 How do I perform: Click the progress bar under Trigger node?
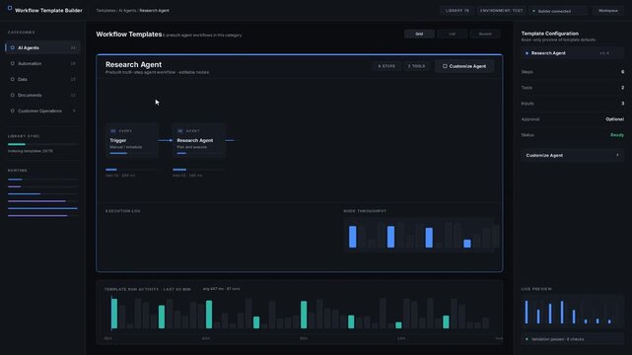131,170
